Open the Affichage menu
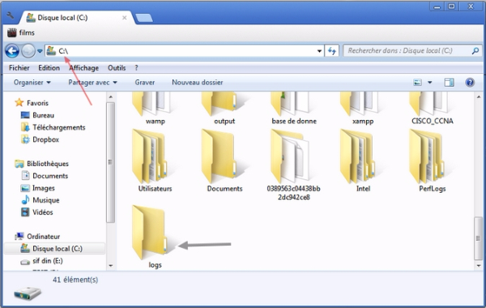Image resolution: width=486 pixels, height=308 pixels. 83,68
